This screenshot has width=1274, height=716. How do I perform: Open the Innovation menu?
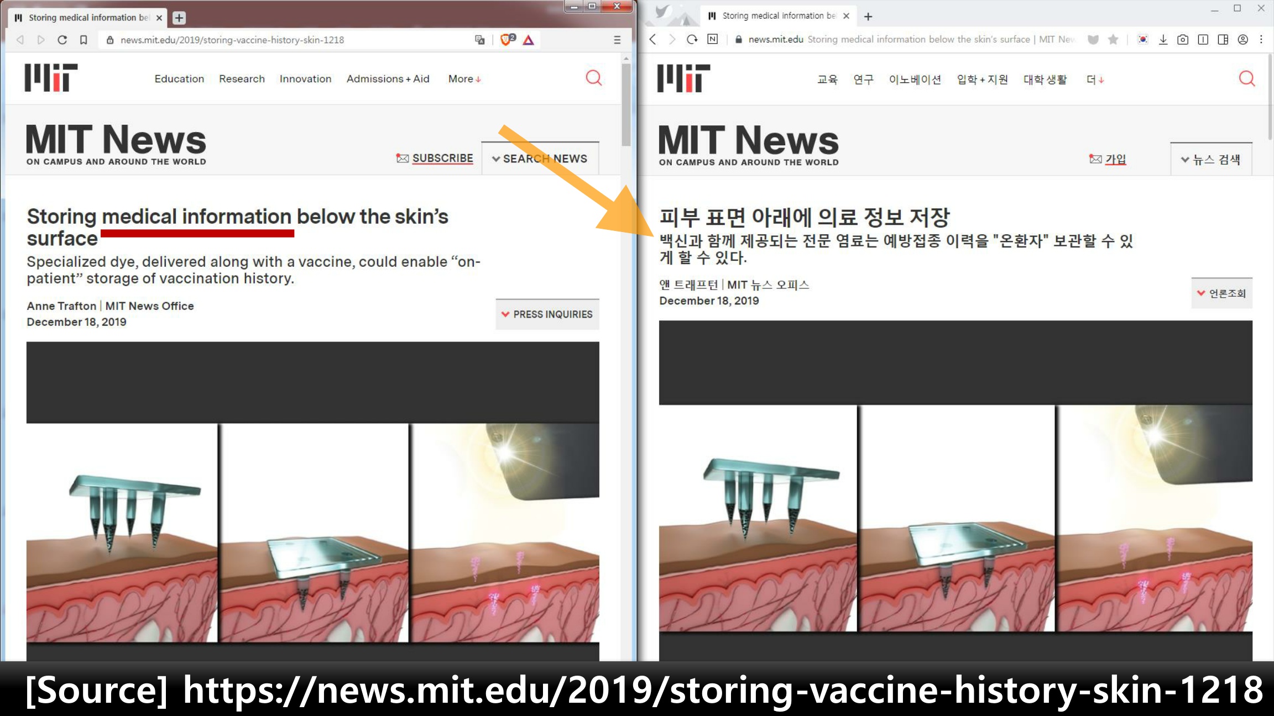tap(305, 78)
